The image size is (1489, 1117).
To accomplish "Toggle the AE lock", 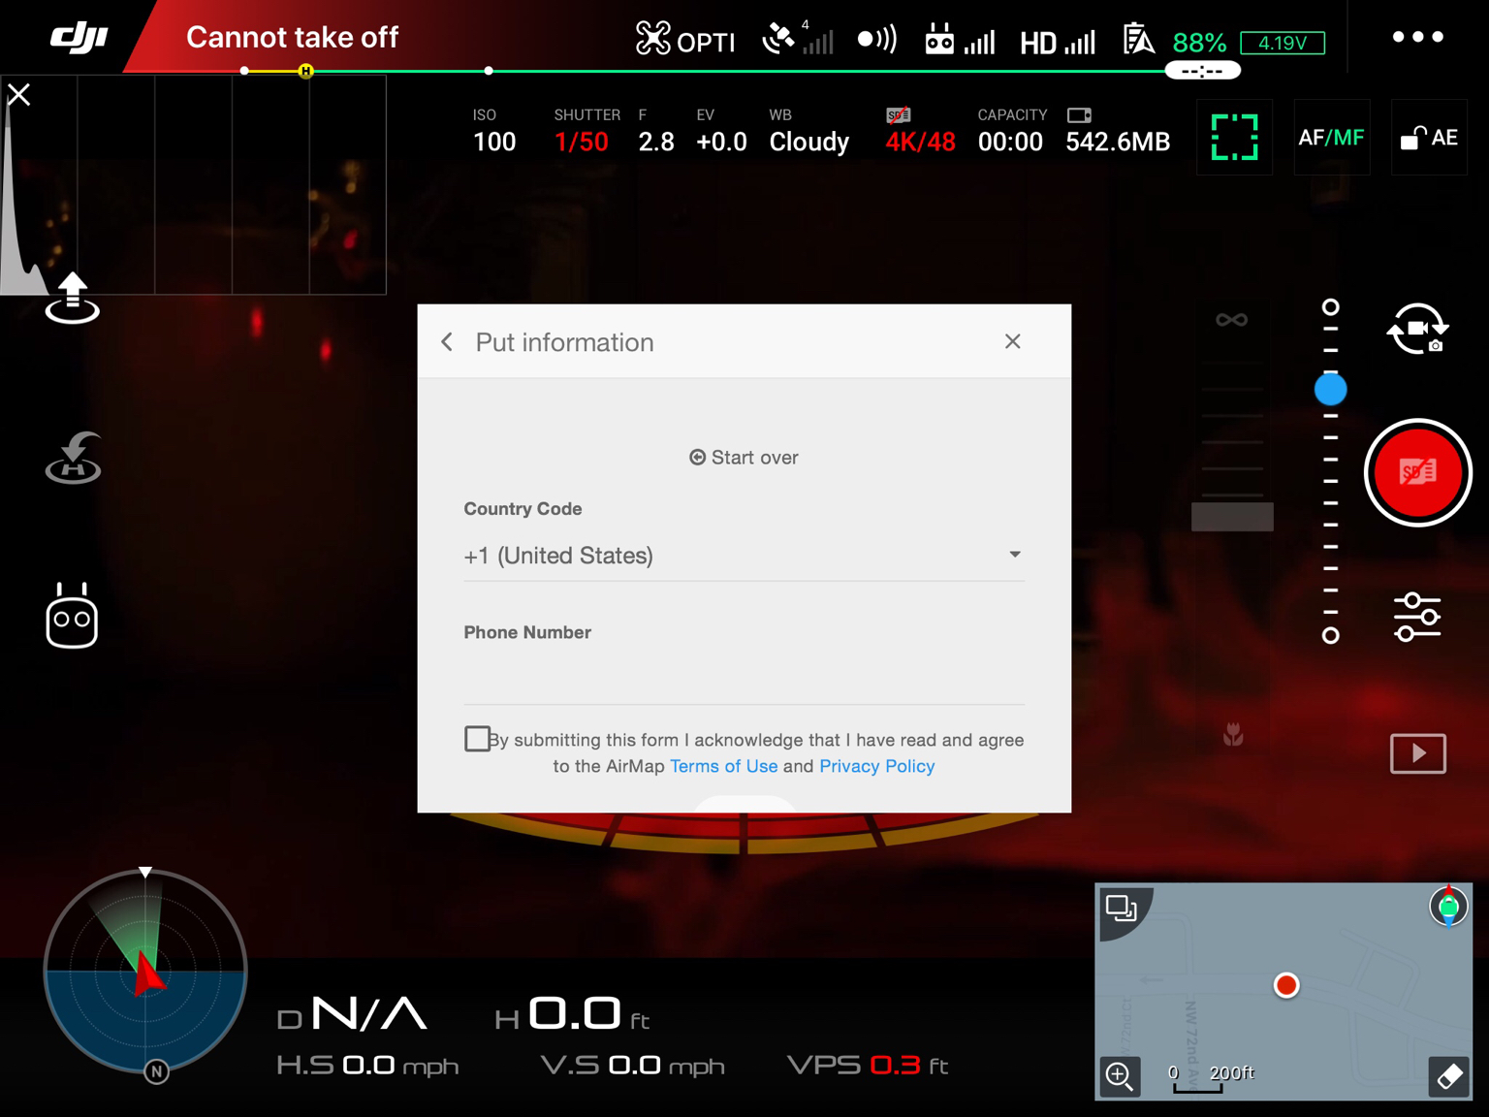I will click(x=1429, y=137).
